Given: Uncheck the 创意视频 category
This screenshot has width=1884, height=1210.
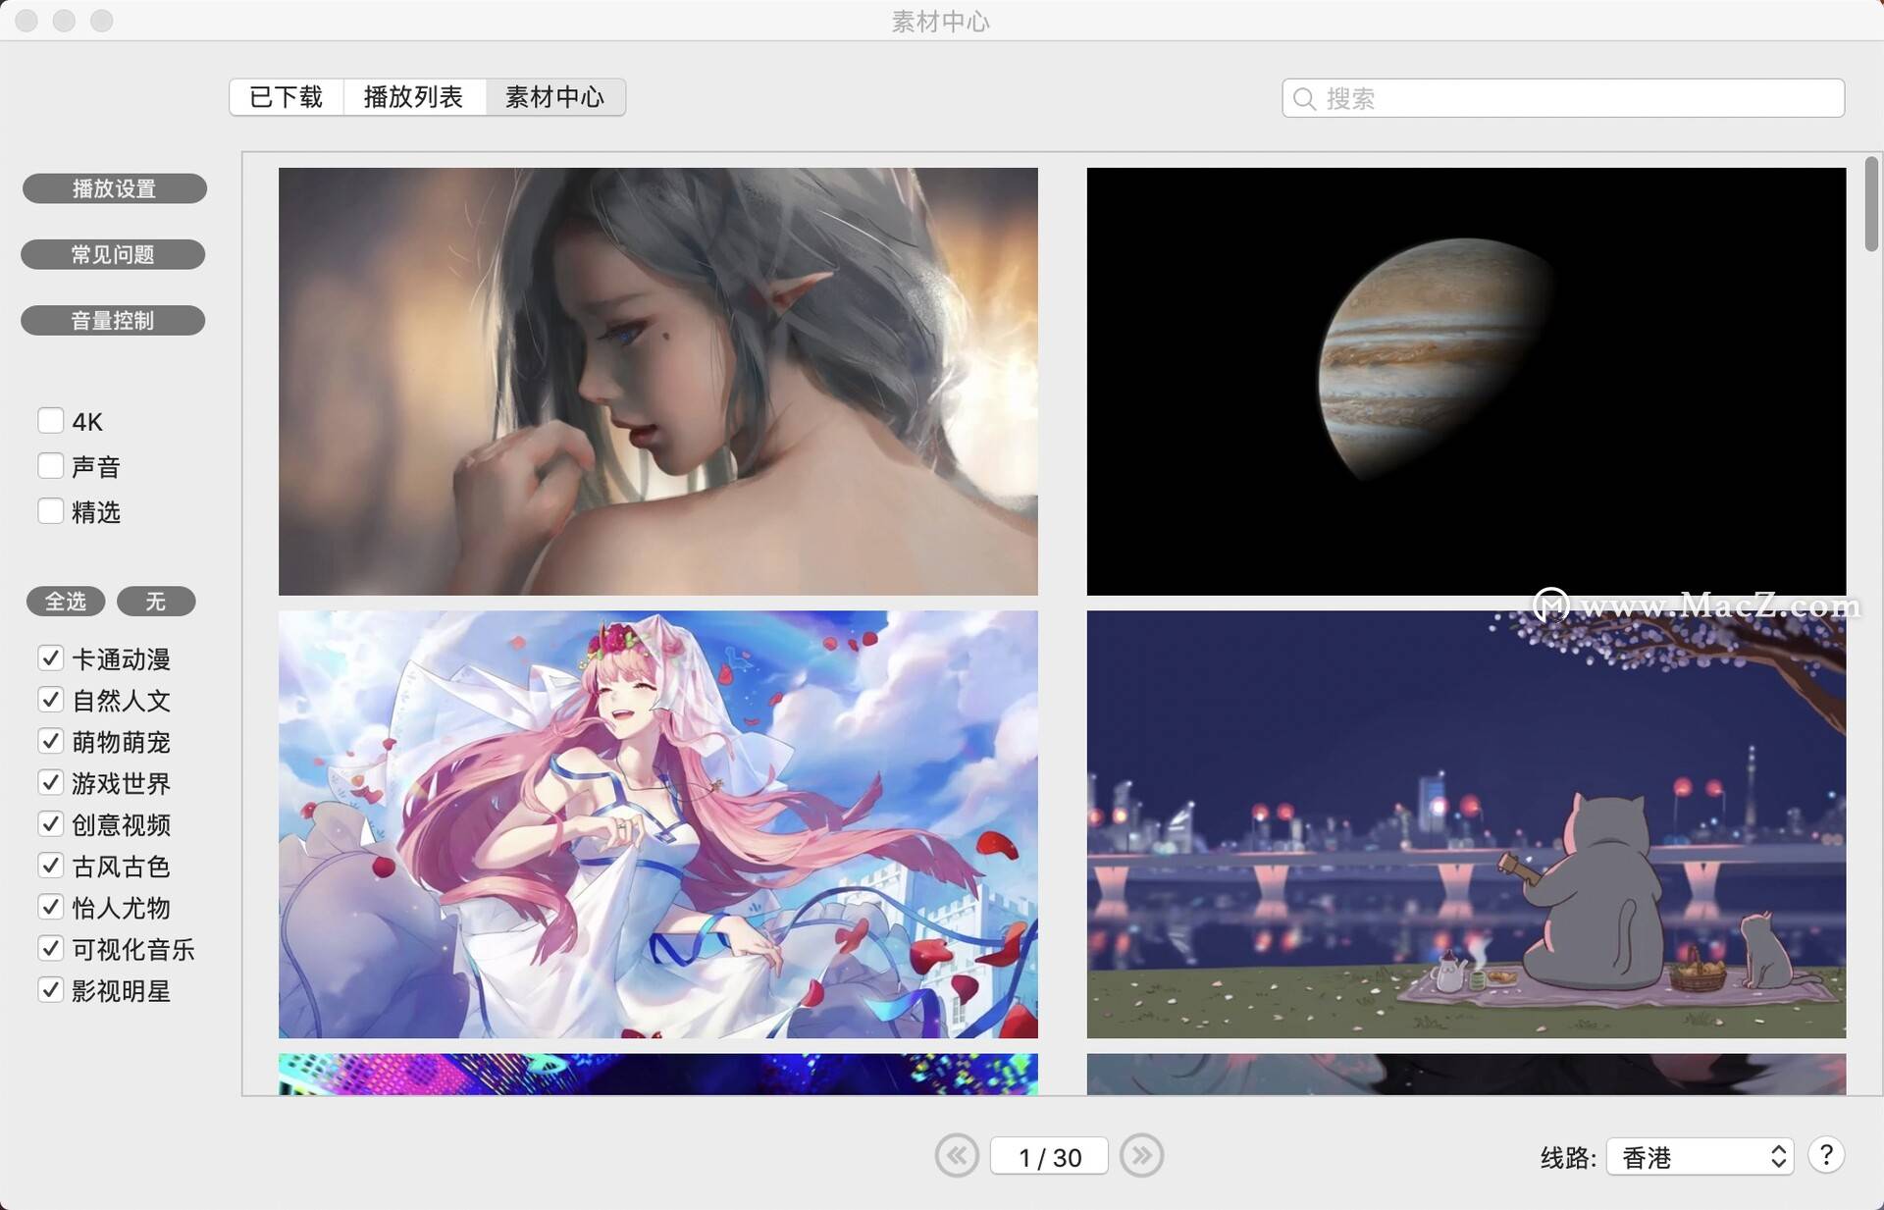Looking at the screenshot, I should [50, 823].
